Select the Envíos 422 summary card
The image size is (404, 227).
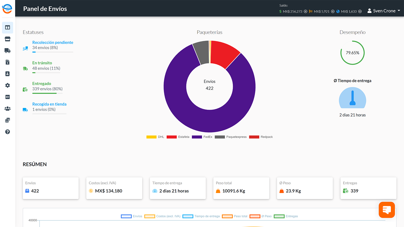pyautogui.click(x=51, y=188)
